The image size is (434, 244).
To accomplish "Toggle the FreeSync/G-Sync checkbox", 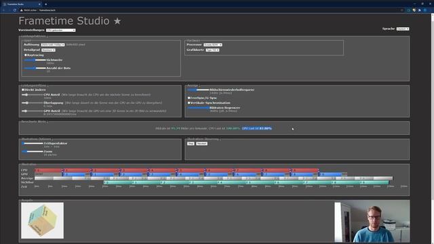I will pyautogui.click(x=189, y=98).
